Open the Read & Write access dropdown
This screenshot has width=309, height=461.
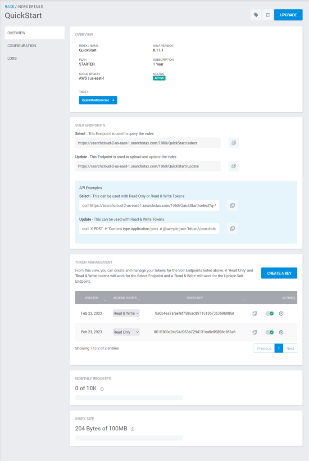[x=126, y=313]
